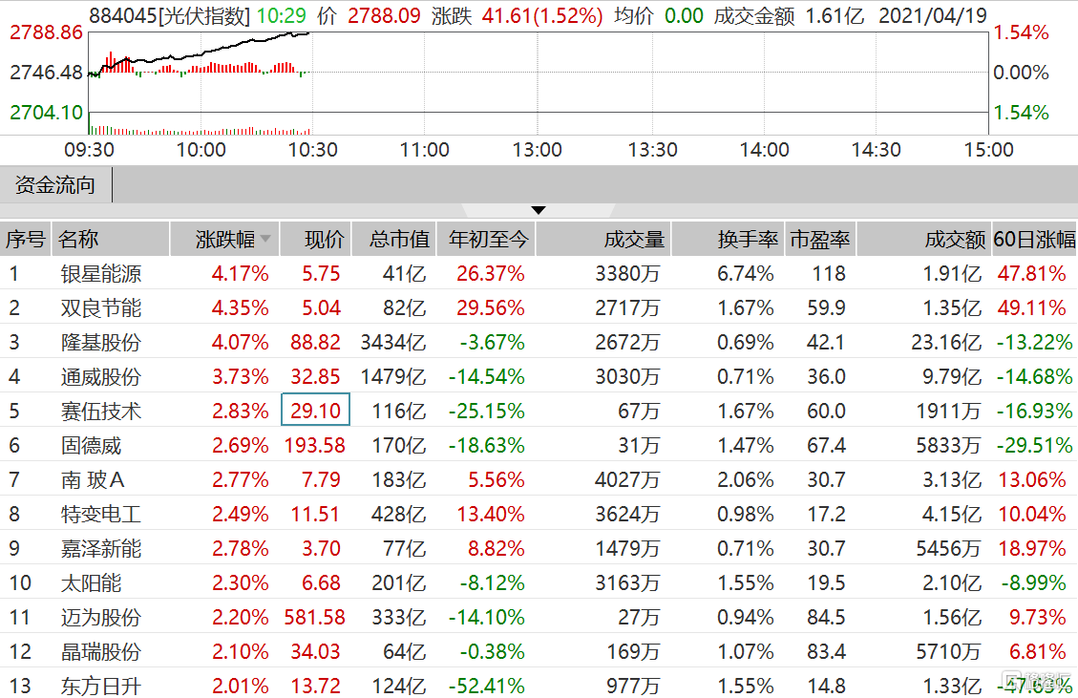Click market cap 1479亿 of 通威股份
The width and height of the screenshot is (1078, 698).
click(393, 377)
